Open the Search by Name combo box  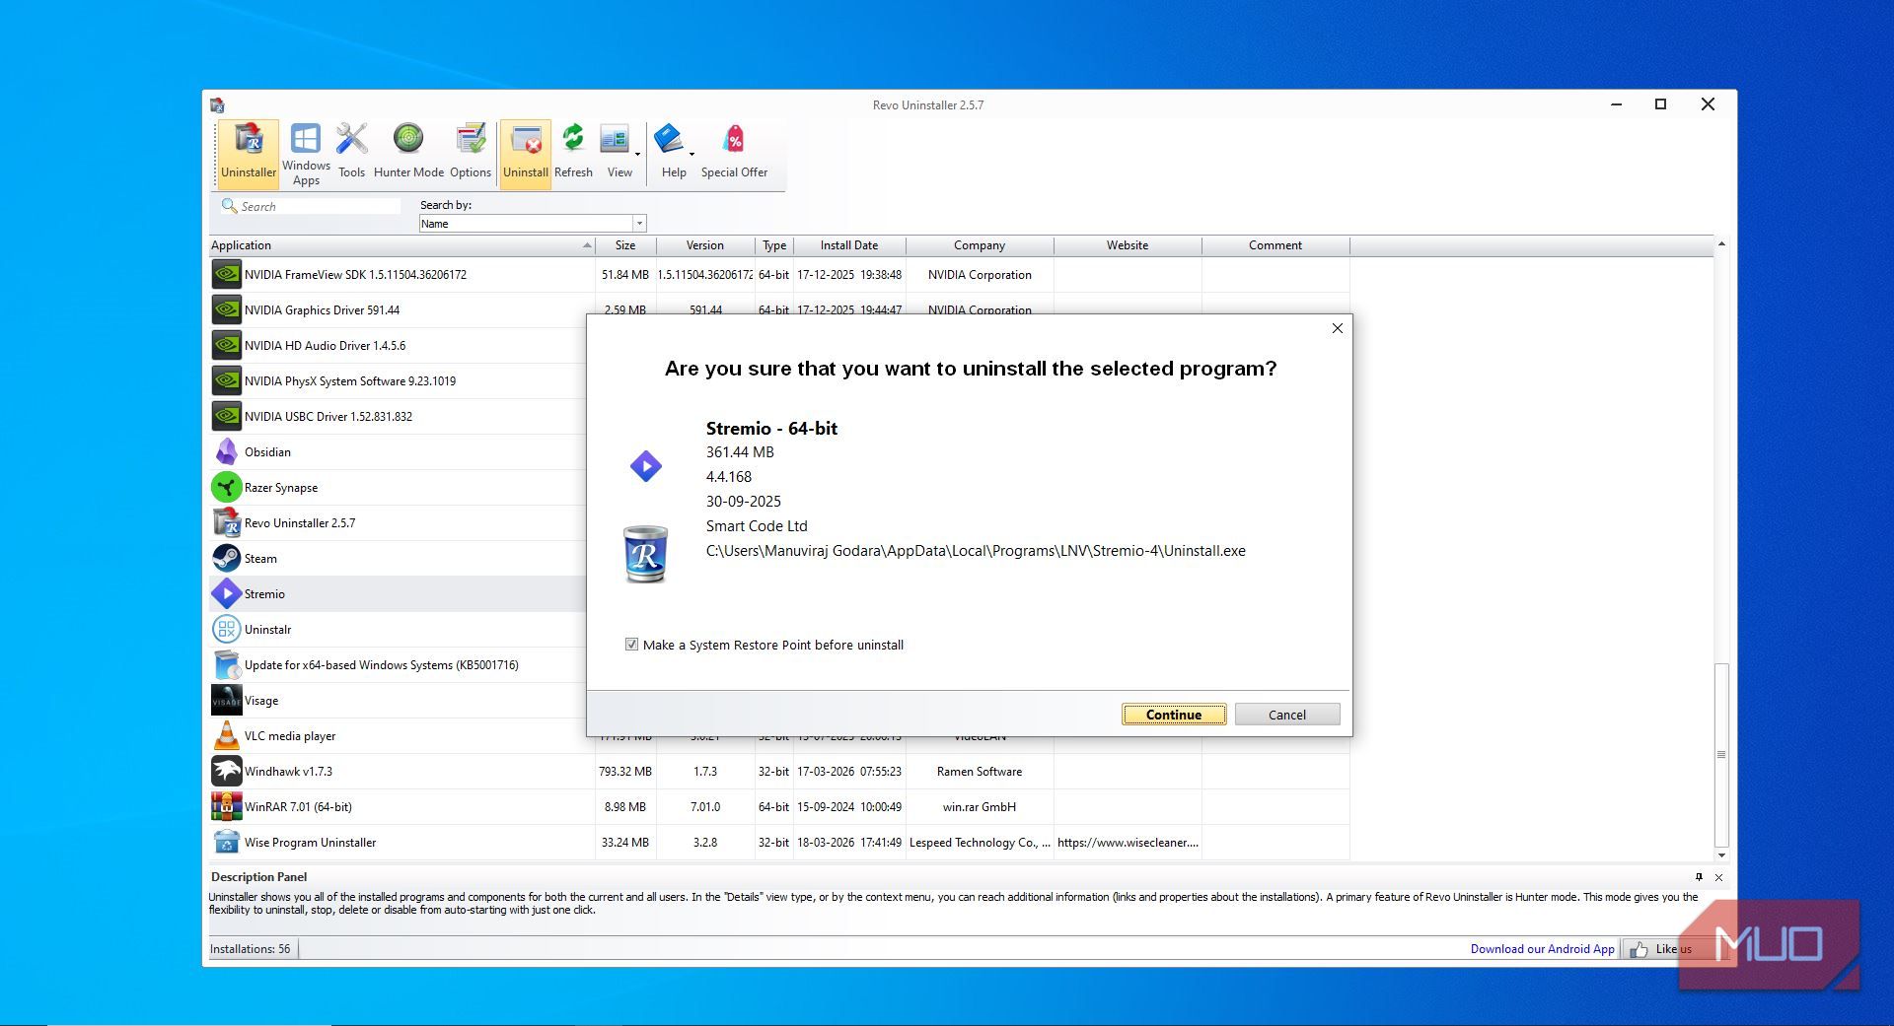click(533, 224)
